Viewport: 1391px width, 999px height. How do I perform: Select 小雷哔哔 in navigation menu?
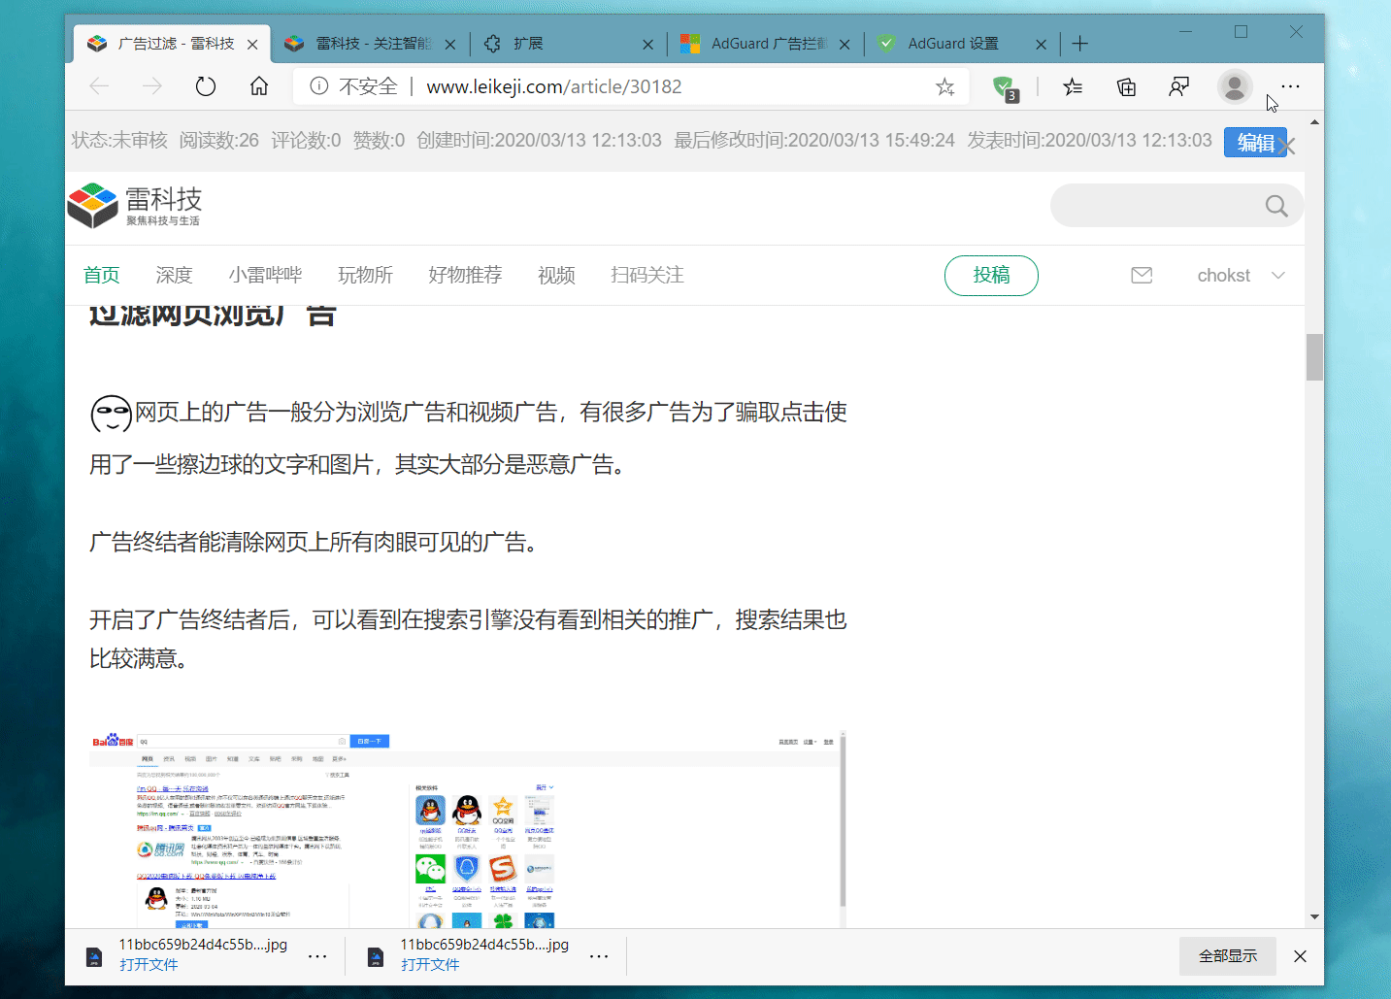pos(265,276)
